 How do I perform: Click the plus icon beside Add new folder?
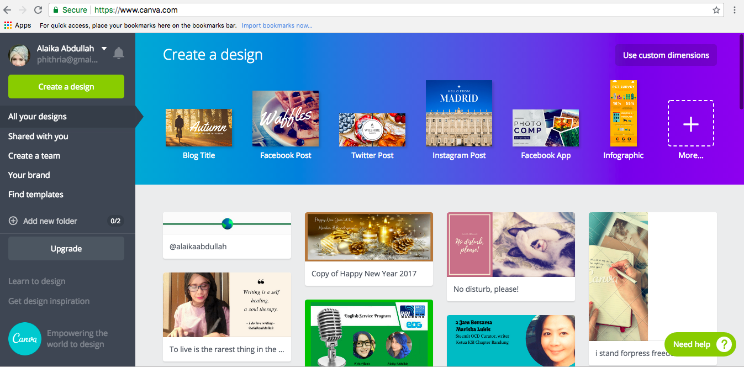pyautogui.click(x=13, y=221)
